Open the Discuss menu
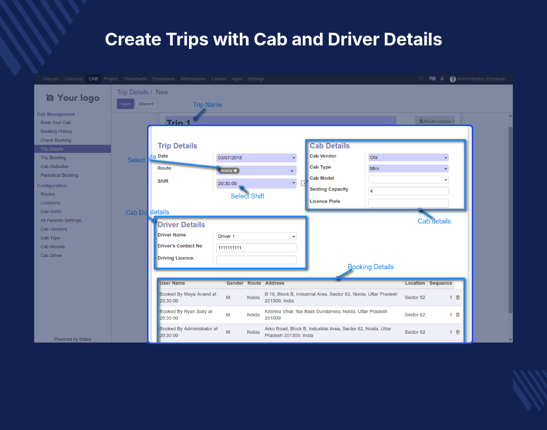This screenshot has width=547, height=430. pyautogui.click(x=51, y=79)
